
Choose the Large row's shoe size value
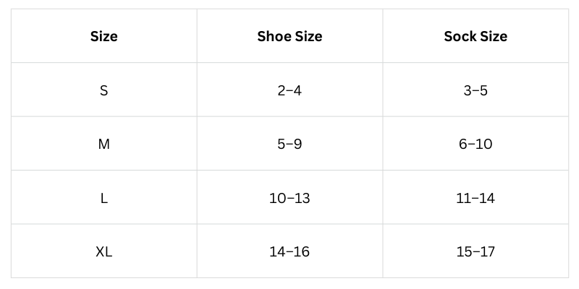point(289,198)
